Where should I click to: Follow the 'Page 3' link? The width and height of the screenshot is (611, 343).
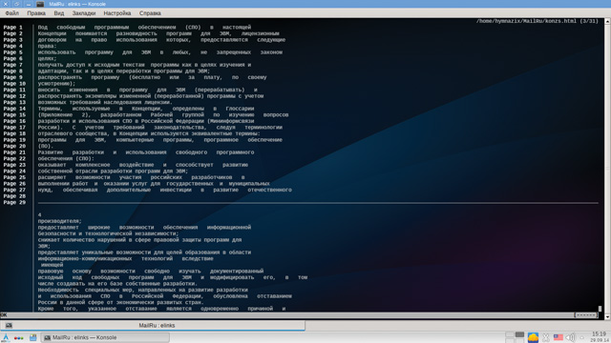(x=12, y=40)
